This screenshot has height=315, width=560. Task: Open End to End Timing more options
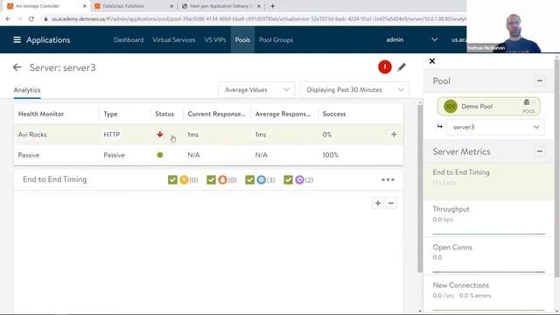(388, 179)
